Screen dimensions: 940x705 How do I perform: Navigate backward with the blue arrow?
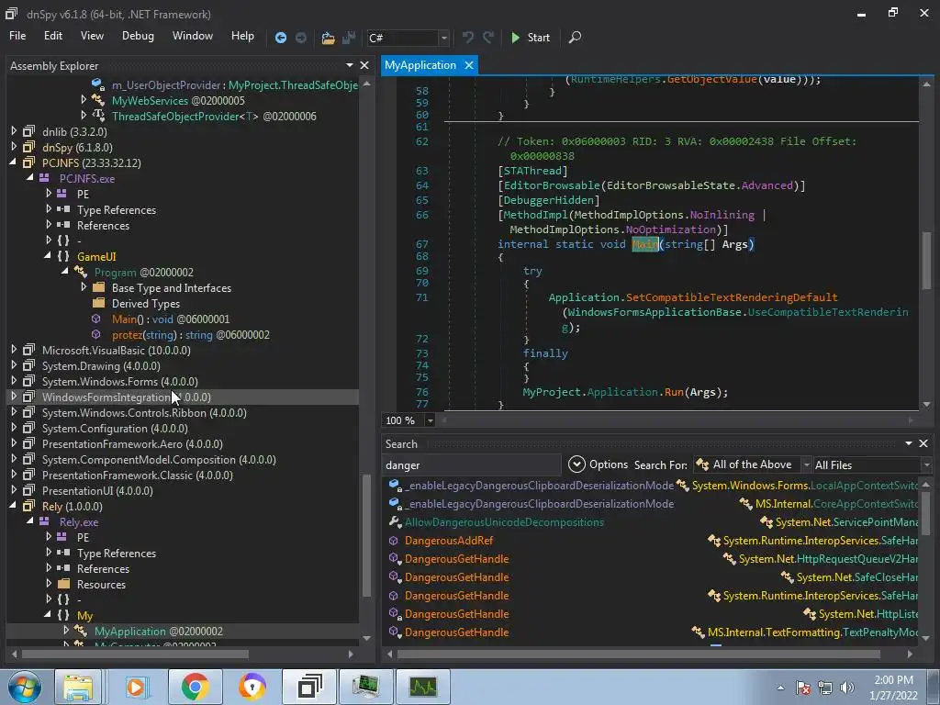click(x=281, y=38)
